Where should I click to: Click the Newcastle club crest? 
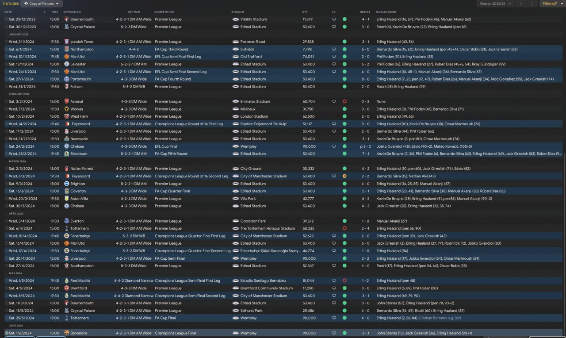point(66,138)
